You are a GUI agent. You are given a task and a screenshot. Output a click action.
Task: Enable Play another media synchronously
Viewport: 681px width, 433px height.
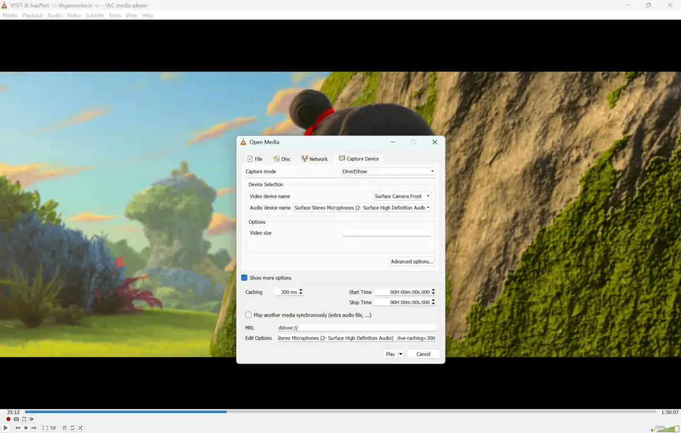tap(249, 315)
